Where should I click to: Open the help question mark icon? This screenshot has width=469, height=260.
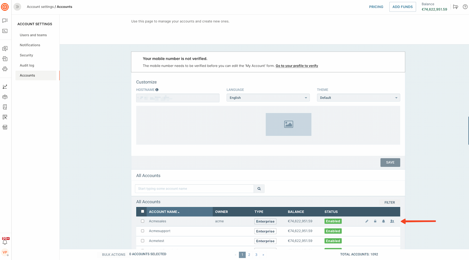tap(465, 7)
